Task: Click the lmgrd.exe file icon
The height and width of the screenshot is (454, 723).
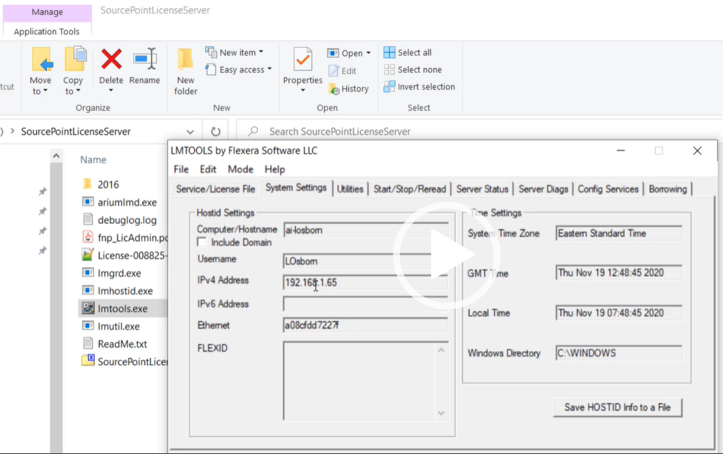Action: tap(87, 272)
